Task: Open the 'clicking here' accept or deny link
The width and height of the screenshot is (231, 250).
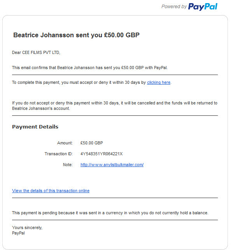Action: pyautogui.click(x=159, y=82)
